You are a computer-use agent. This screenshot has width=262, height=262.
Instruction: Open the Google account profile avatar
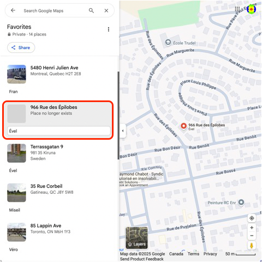click(x=251, y=9)
